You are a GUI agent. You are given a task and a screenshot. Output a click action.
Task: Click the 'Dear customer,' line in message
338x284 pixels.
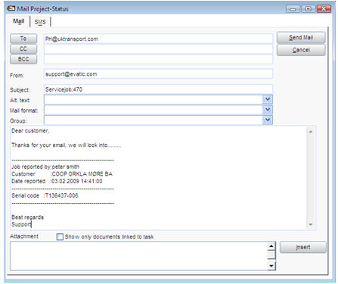(30, 131)
